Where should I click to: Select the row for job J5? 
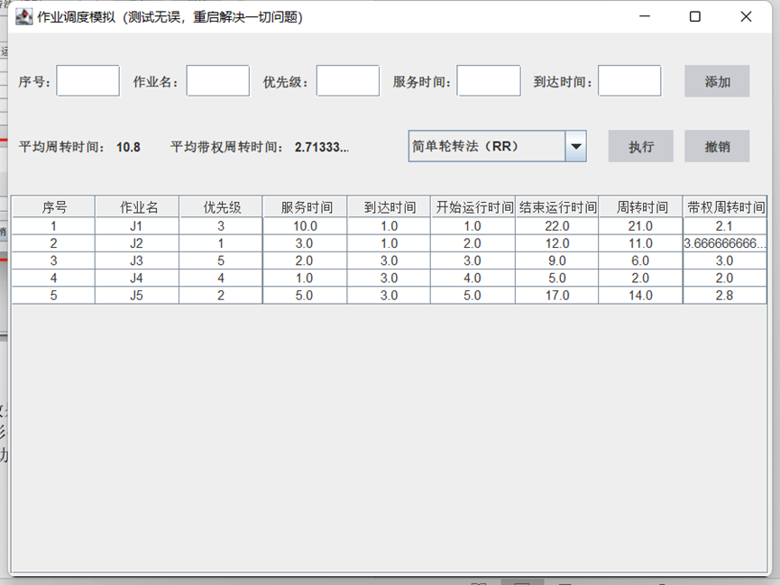271,297
